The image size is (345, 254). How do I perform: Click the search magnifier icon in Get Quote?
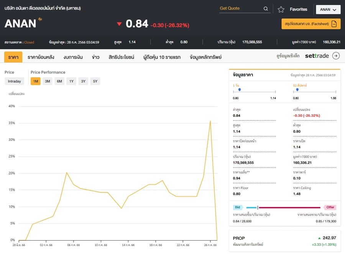coord(266,9)
